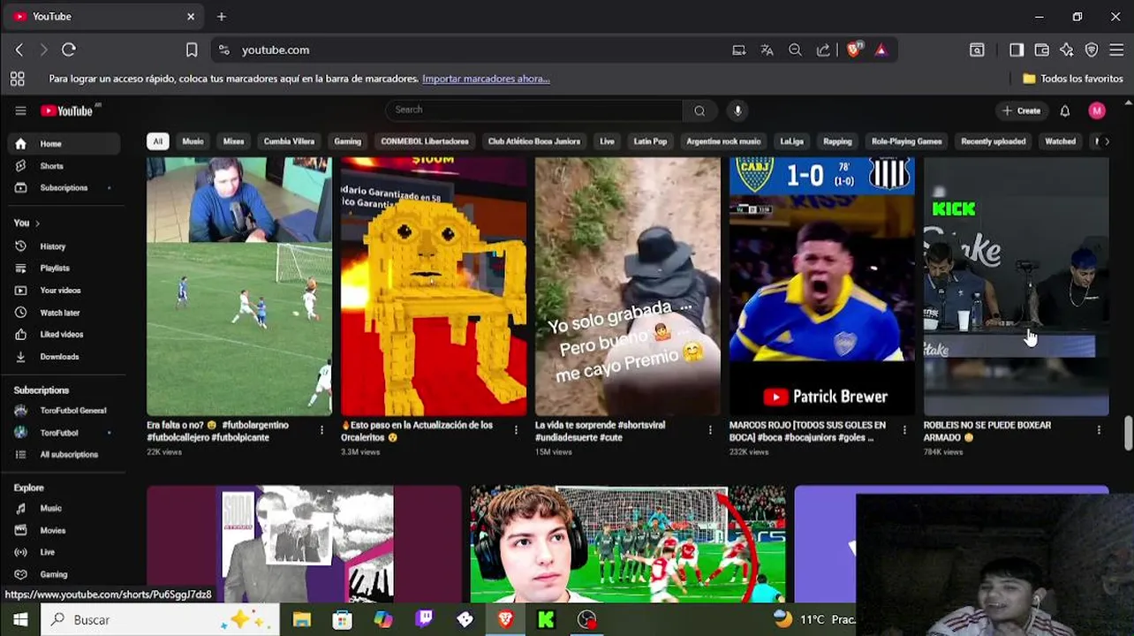Click the search magnifier button

click(699, 110)
